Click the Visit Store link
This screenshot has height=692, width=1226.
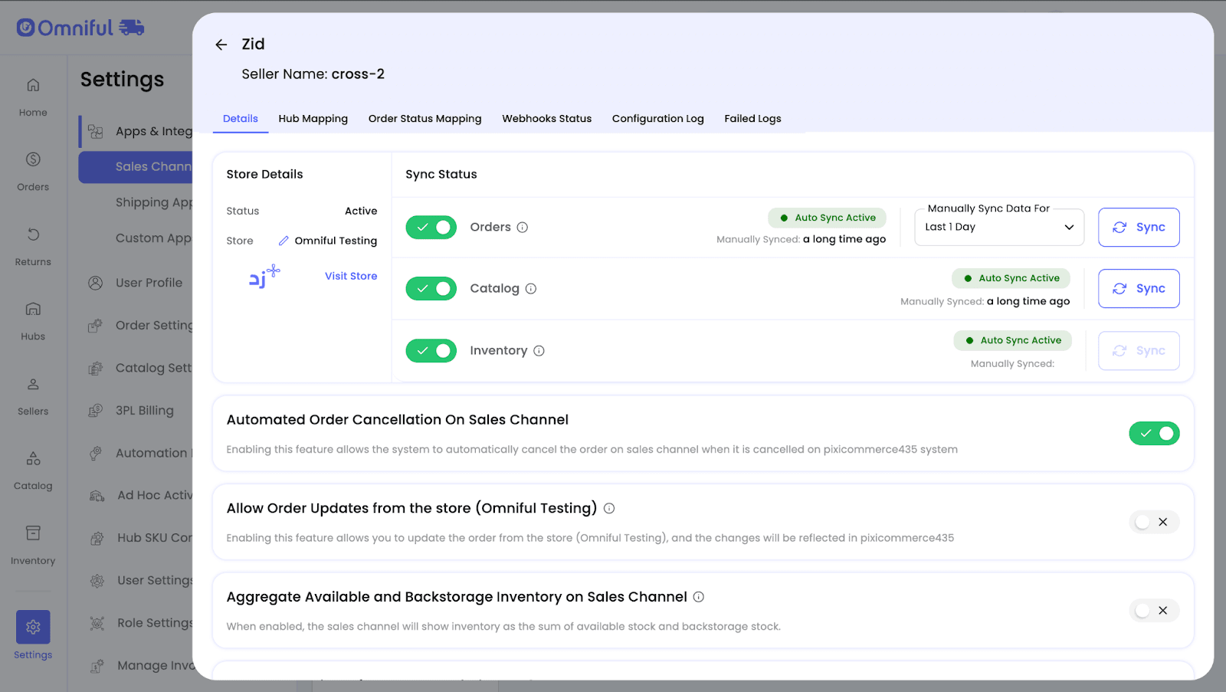[351, 276]
